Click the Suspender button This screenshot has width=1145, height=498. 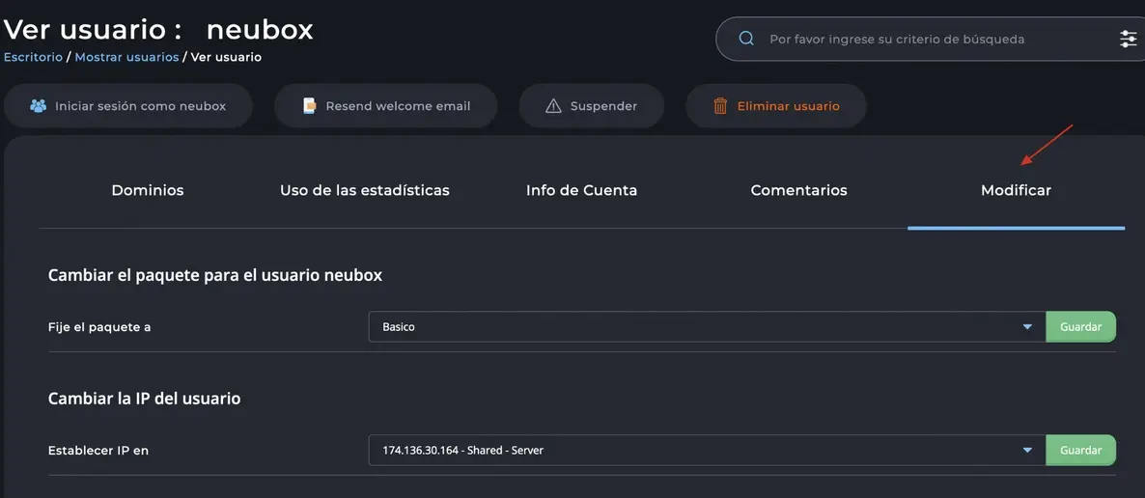[x=591, y=106]
